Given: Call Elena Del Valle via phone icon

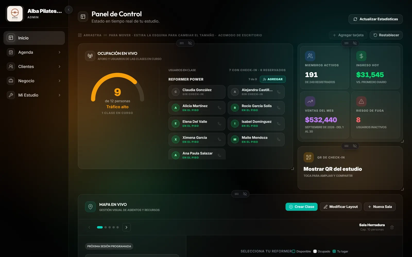Looking at the screenshot, I should tap(219, 124).
